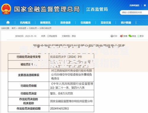
Task: Click 行政处罚决定书文号 header cell
Action: coord(28,57)
